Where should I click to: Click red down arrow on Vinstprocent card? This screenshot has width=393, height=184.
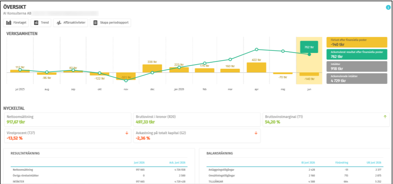127,133
